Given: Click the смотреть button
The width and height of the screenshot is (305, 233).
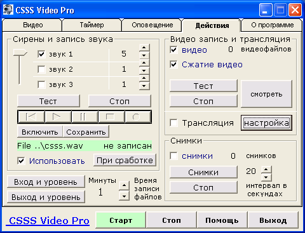Looking at the screenshot, I should [x=266, y=94].
